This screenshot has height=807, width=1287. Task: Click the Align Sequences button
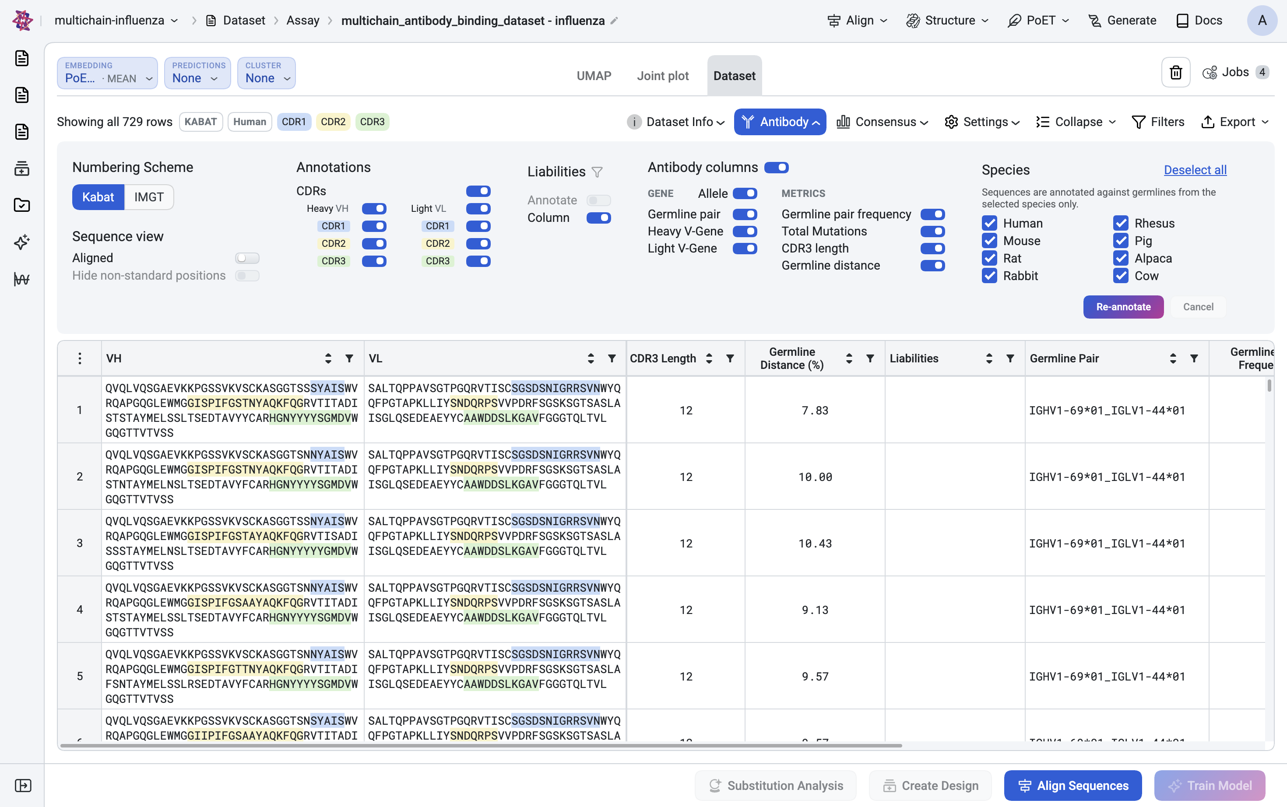[x=1072, y=785]
